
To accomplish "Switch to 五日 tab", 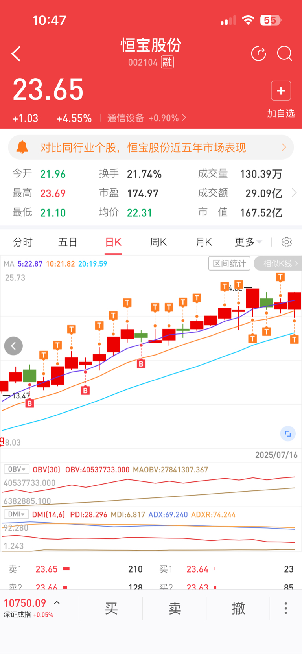I will pos(68,242).
